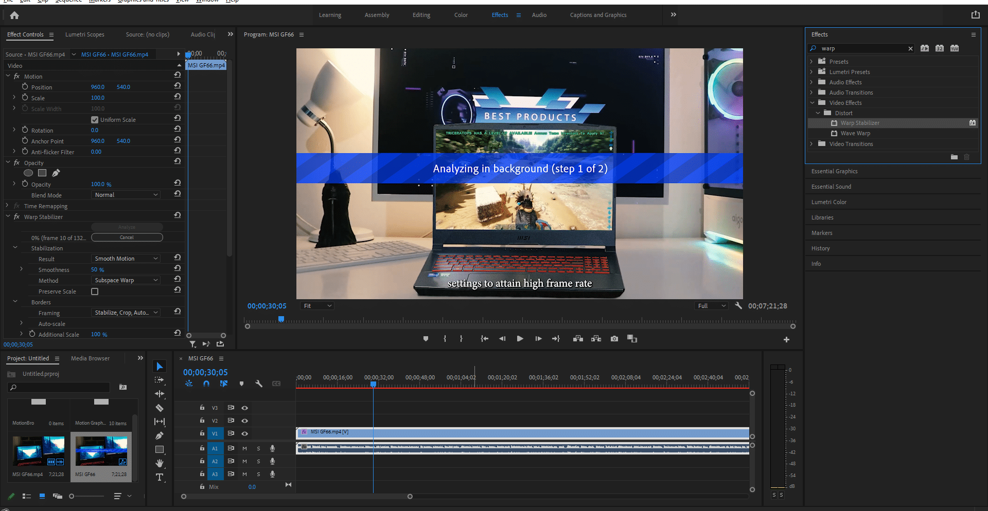Expand the Video Transitions folder
This screenshot has height=511, width=988.
(x=812, y=144)
